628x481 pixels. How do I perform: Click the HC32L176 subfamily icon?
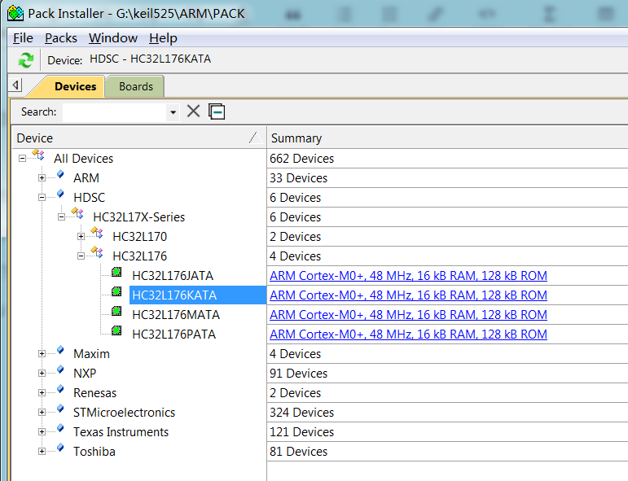(97, 252)
